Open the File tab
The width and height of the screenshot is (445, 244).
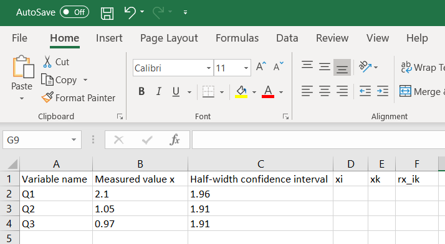pos(19,38)
